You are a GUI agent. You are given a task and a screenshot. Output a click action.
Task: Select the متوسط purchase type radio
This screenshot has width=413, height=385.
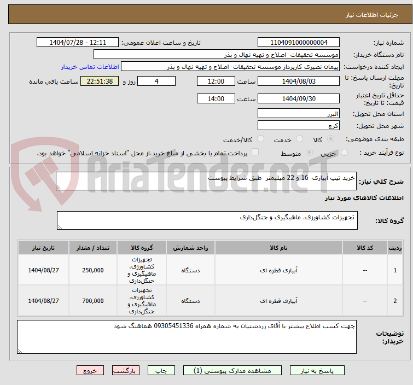tap(309, 153)
